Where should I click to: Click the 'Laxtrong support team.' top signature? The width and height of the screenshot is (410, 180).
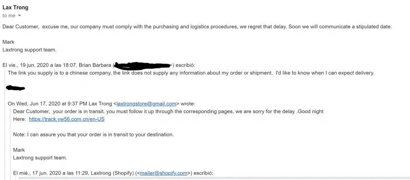(x=29, y=50)
